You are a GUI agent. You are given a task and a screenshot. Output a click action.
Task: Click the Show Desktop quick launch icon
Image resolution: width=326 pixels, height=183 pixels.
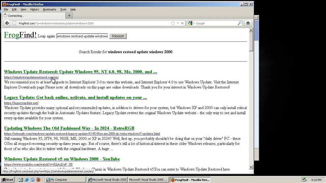click(21, 180)
